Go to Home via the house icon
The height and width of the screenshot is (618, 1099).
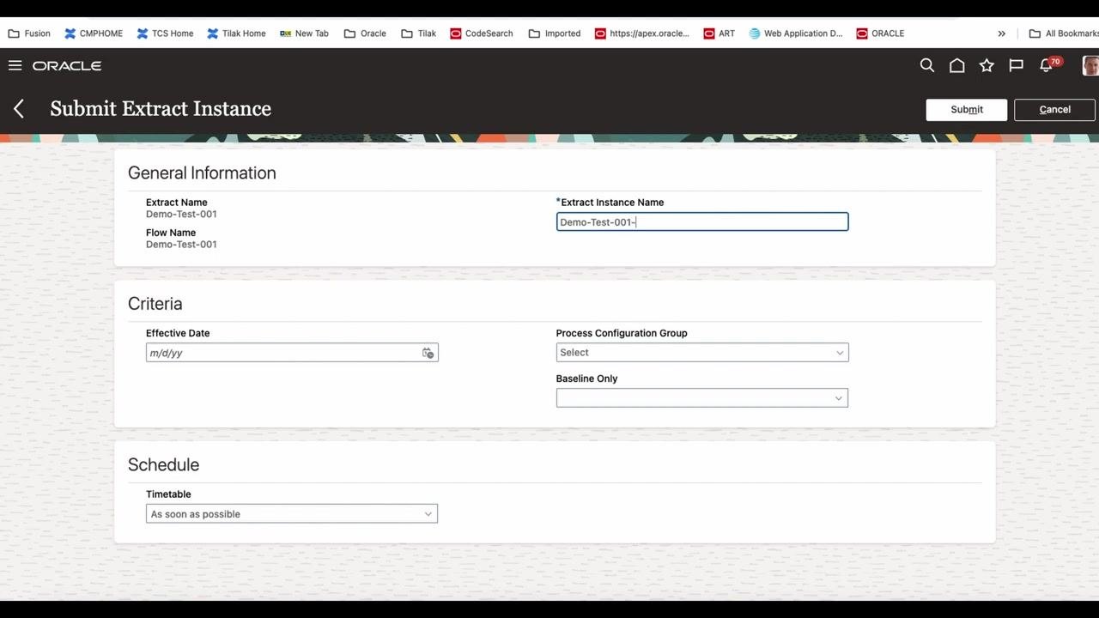956,65
